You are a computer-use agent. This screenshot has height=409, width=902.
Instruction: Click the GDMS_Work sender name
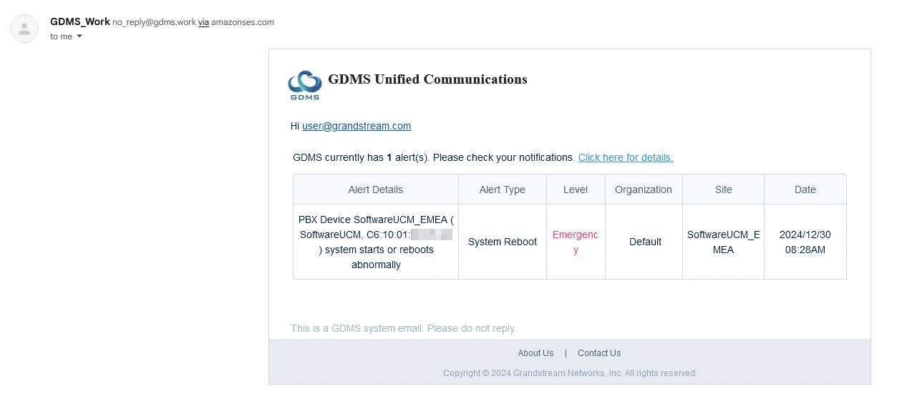tap(80, 21)
